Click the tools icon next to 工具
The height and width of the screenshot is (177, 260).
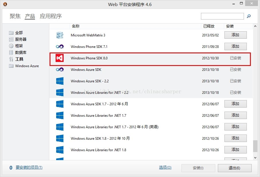[11, 59]
